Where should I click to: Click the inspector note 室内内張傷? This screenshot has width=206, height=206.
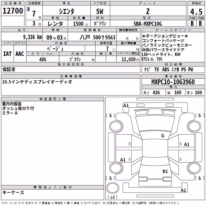tap(12, 104)
